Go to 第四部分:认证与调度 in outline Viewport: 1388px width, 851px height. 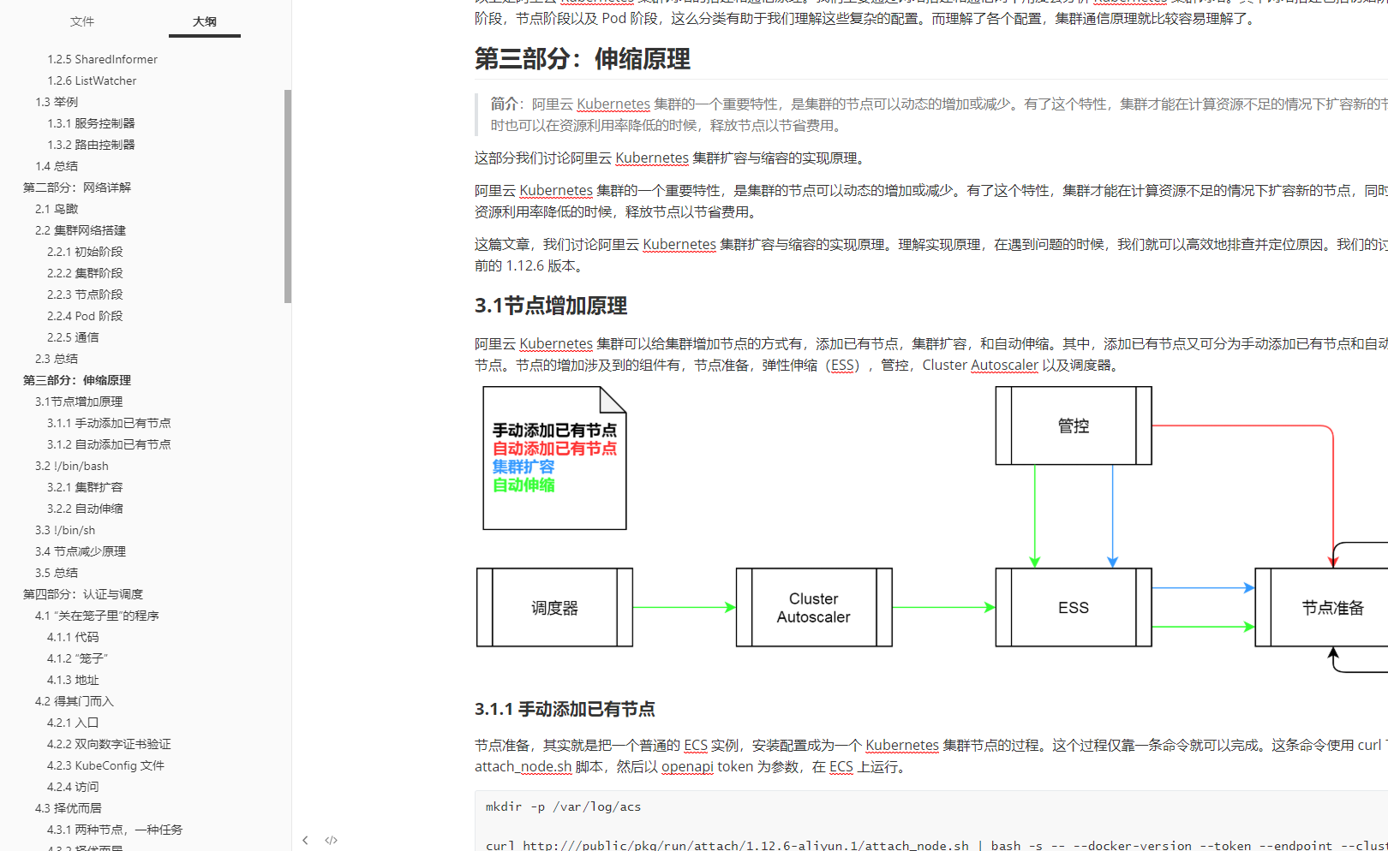tap(83, 594)
